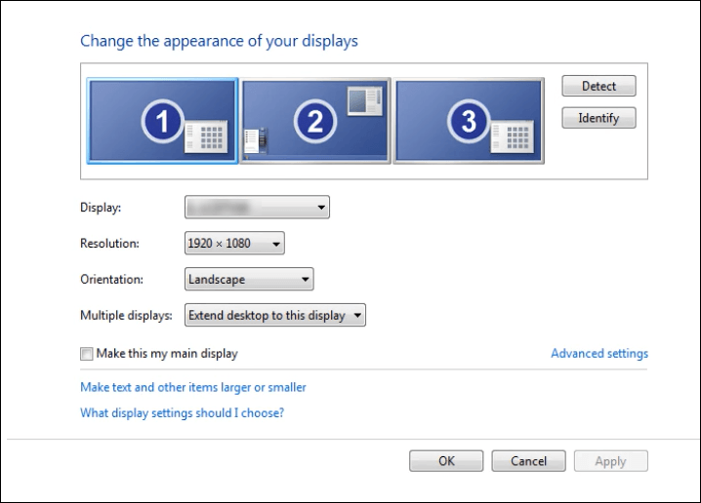Screen dimensions: 701x503
Task: Open Make text and other items larger or smaller
Action: pyautogui.click(x=193, y=387)
